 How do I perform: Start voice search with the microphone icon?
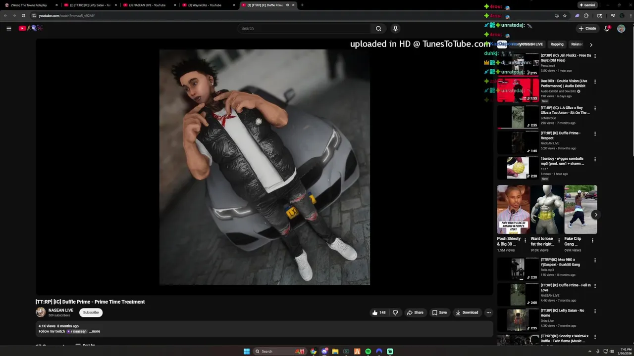click(395, 28)
